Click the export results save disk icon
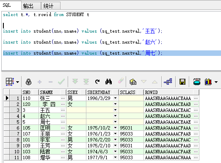221x163 pixels. point(182,82)
